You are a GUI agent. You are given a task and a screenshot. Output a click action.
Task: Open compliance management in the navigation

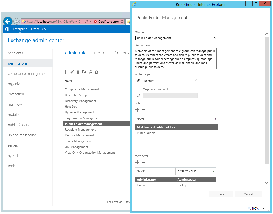pyautogui.click(x=28, y=74)
